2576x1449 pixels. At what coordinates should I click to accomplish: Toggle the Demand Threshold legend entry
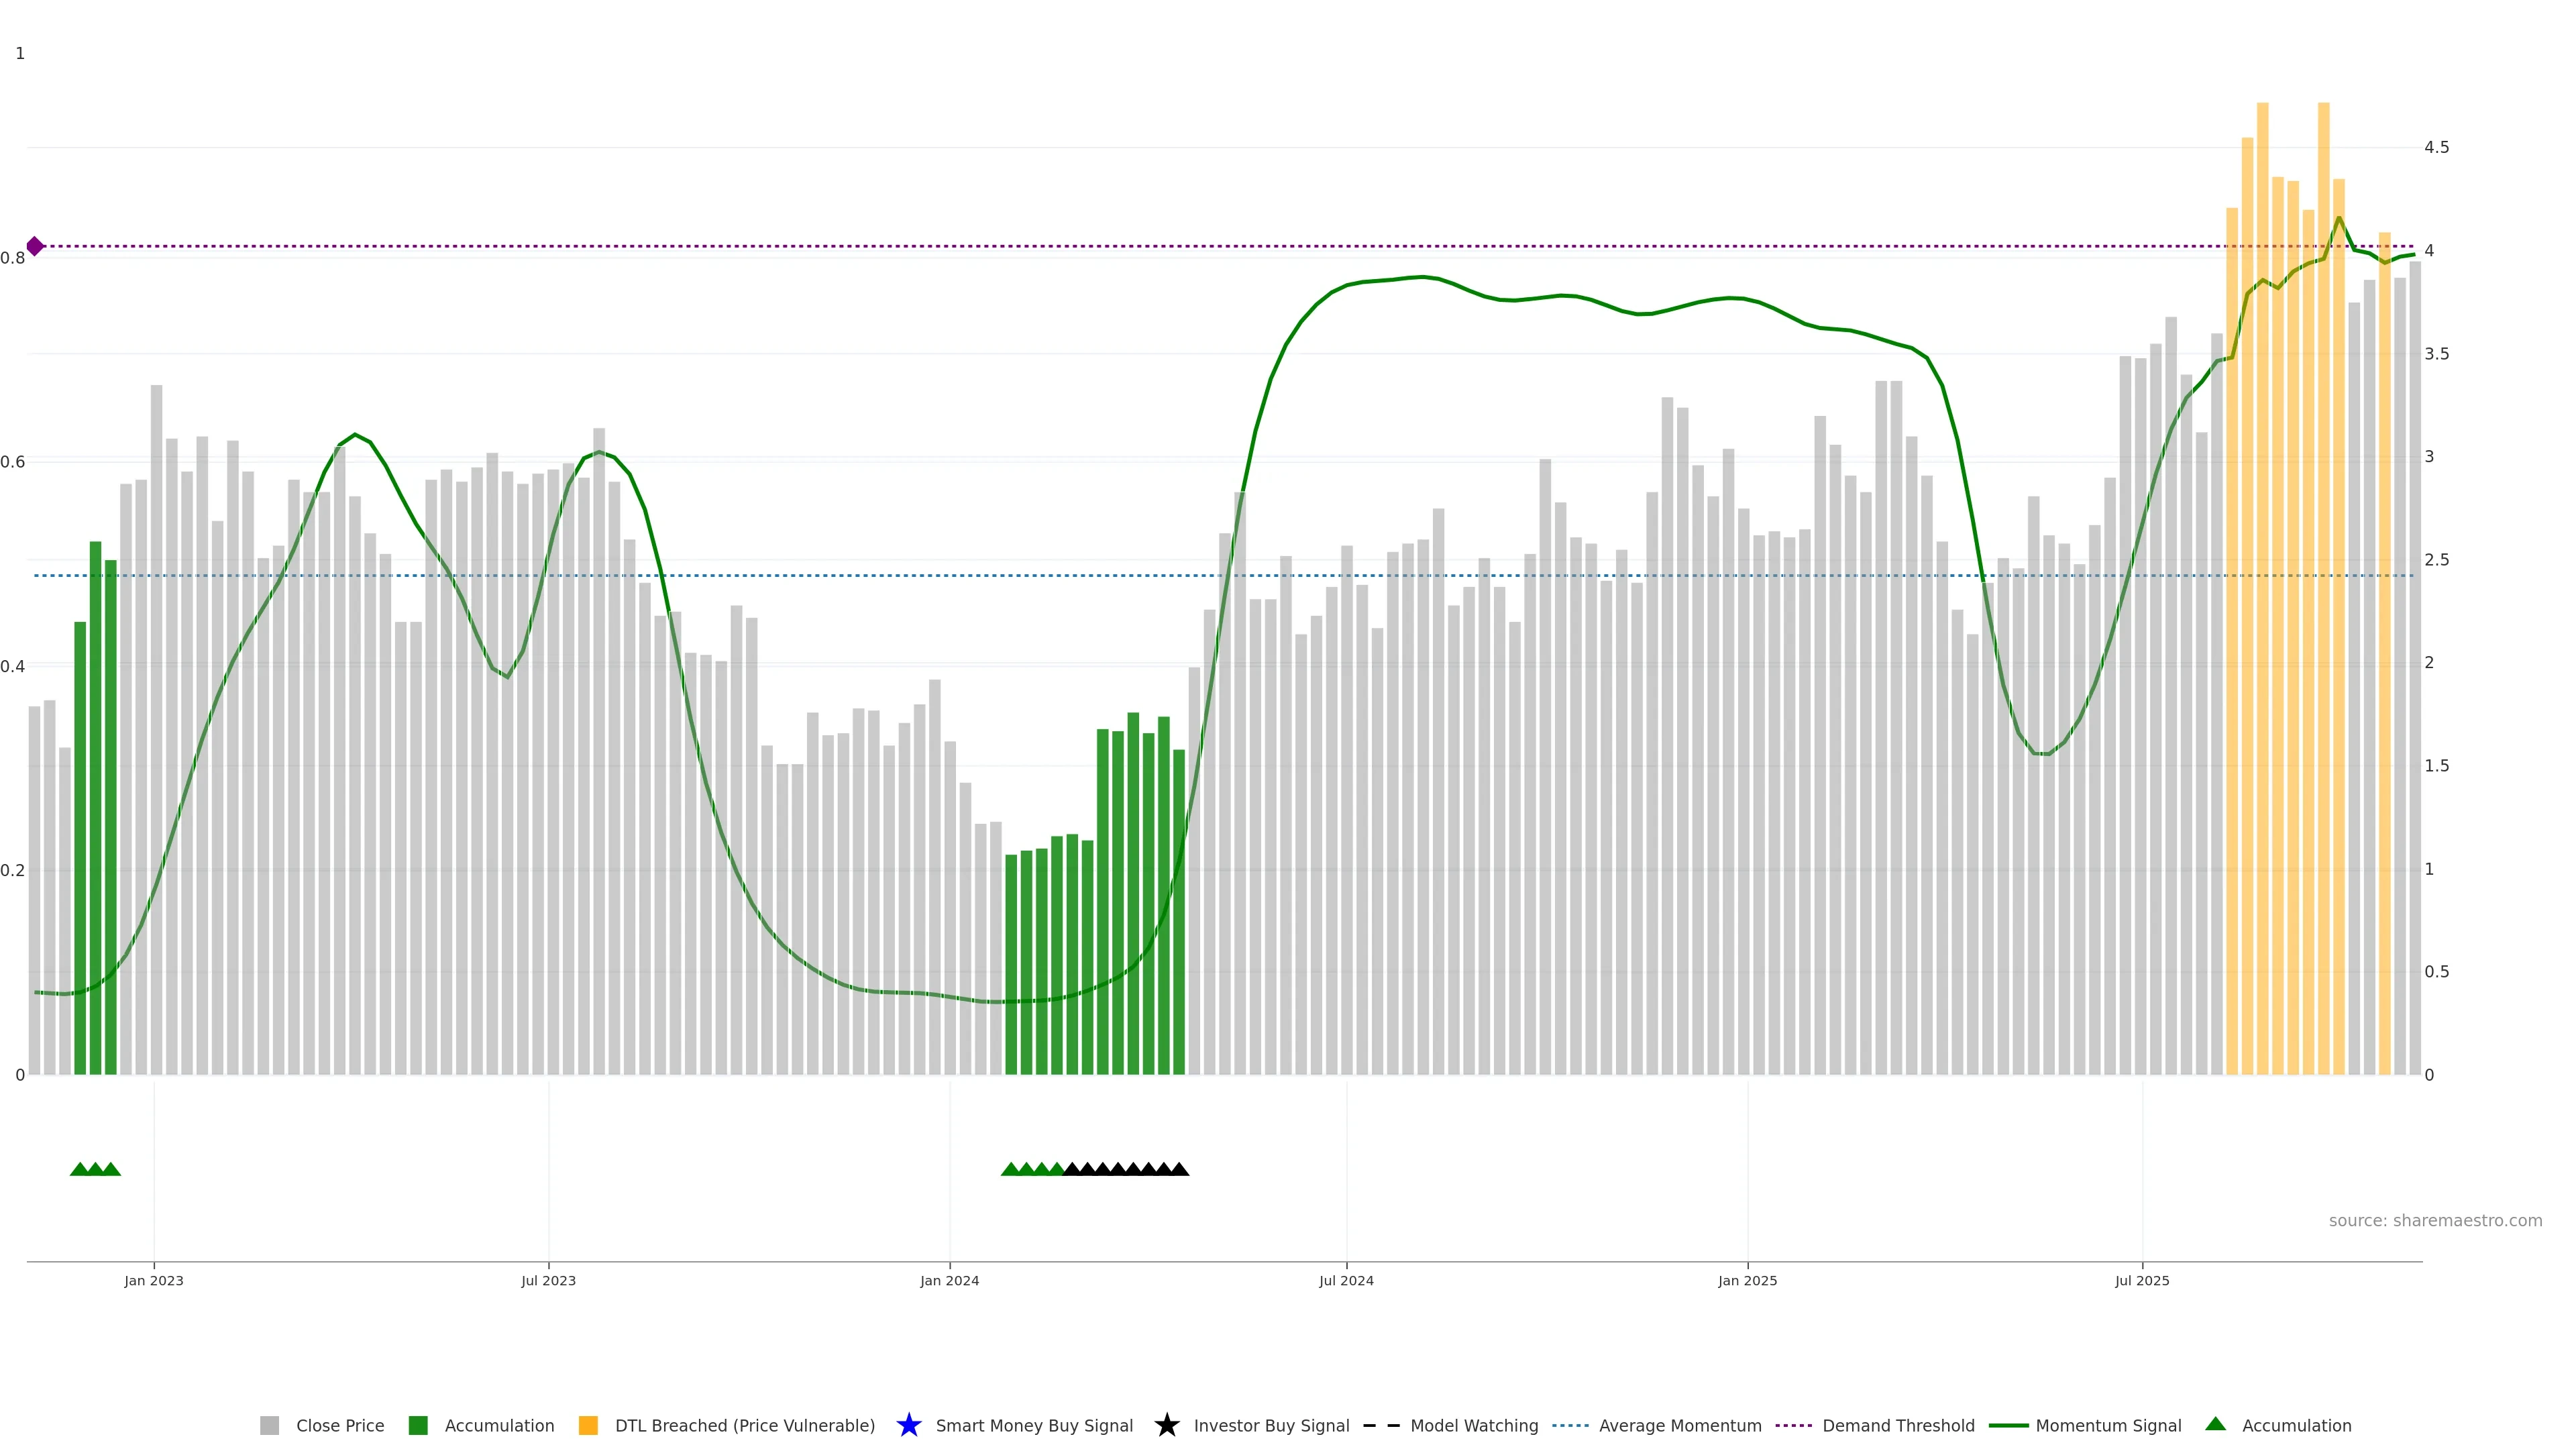click(1897, 1425)
